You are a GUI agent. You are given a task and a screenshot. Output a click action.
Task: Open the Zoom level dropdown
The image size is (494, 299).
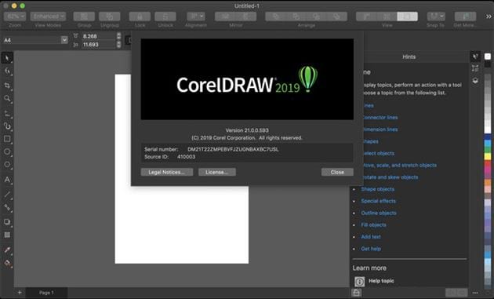click(x=15, y=16)
